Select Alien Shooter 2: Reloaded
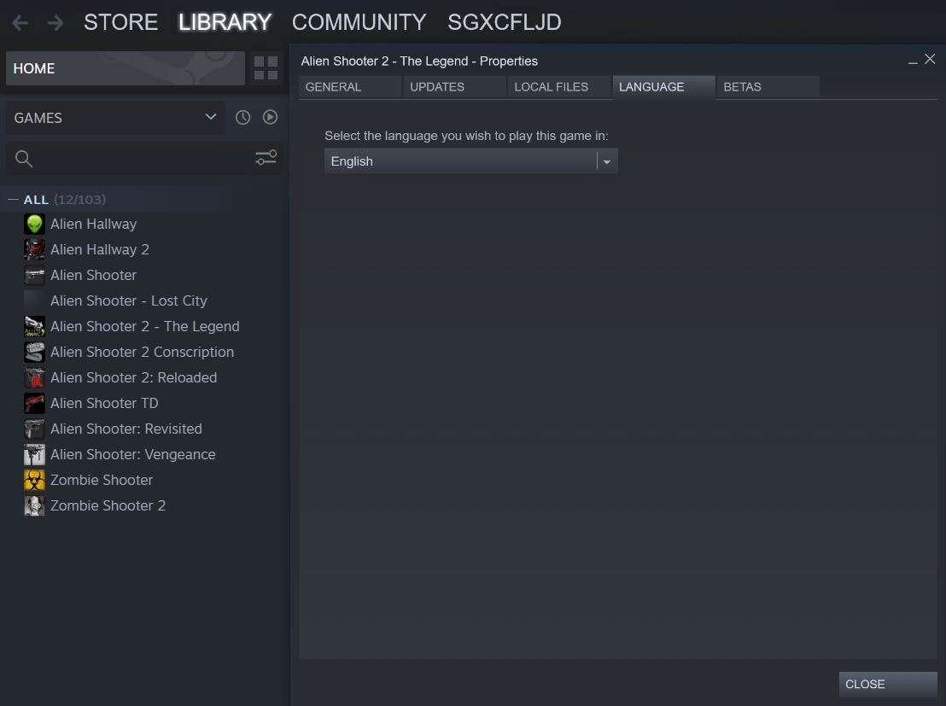This screenshot has width=946, height=706. click(133, 377)
